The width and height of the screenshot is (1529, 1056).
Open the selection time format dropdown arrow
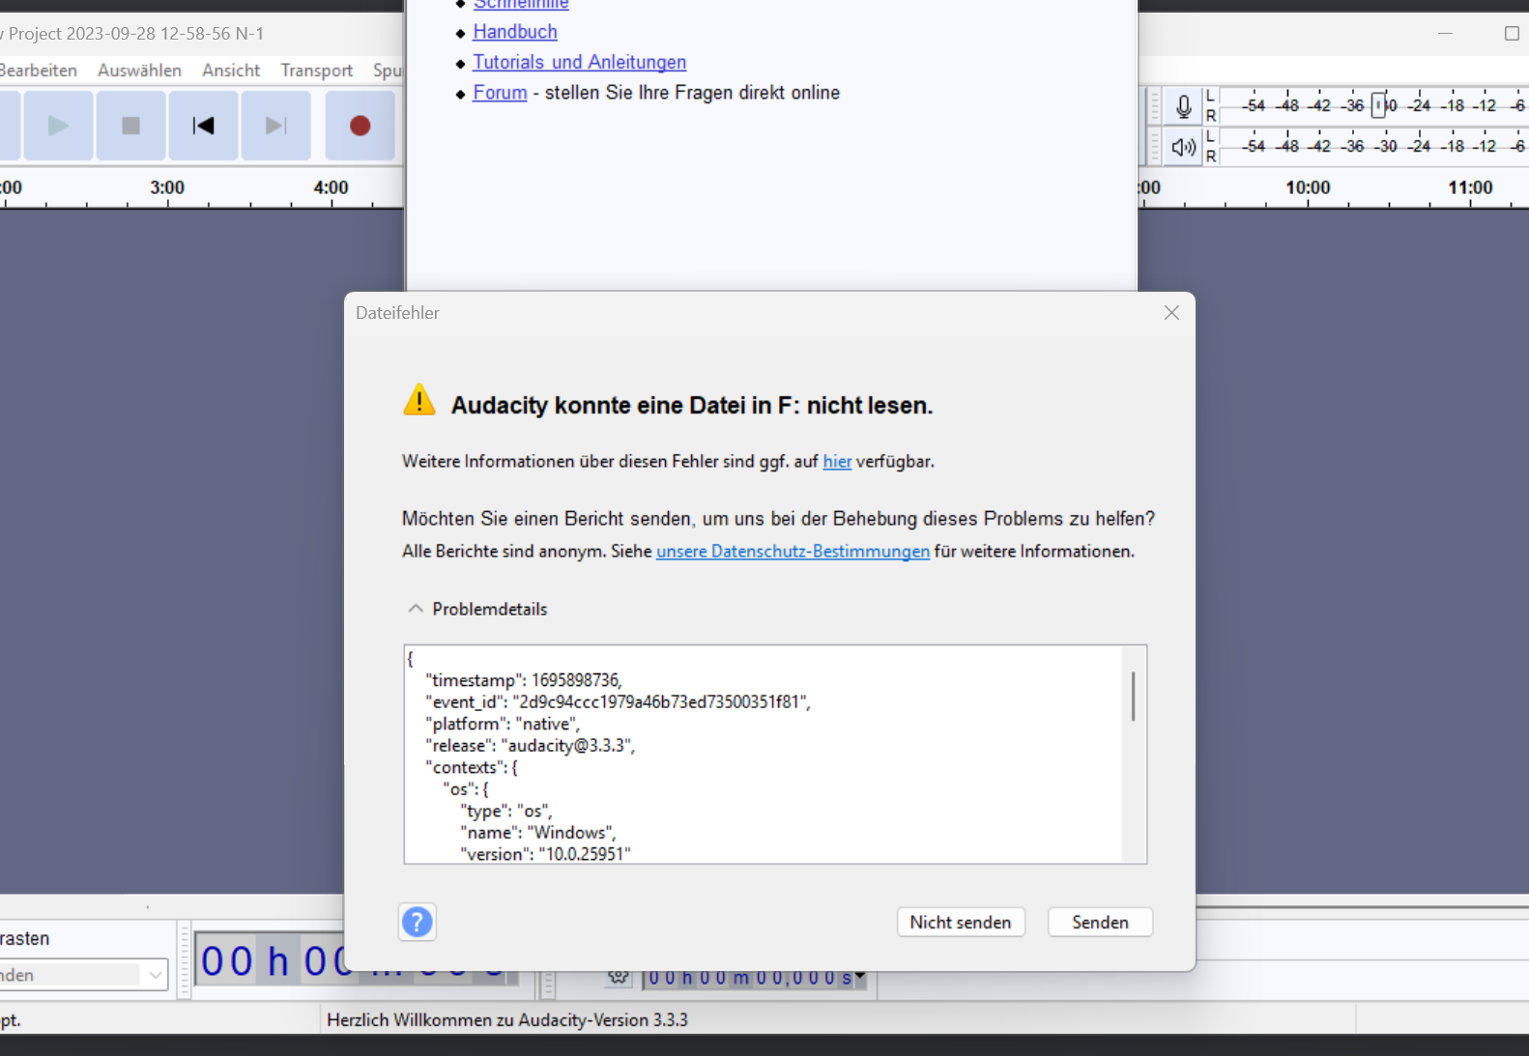(x=859, y=977)
